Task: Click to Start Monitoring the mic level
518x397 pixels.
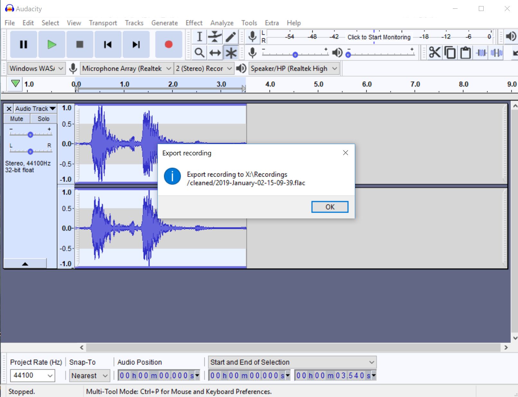Action: click(379, 37)
